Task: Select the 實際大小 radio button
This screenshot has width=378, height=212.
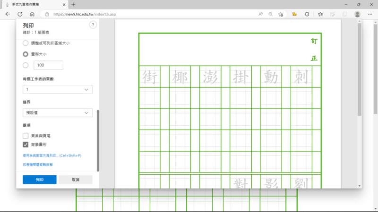Action: coord(26,54)
